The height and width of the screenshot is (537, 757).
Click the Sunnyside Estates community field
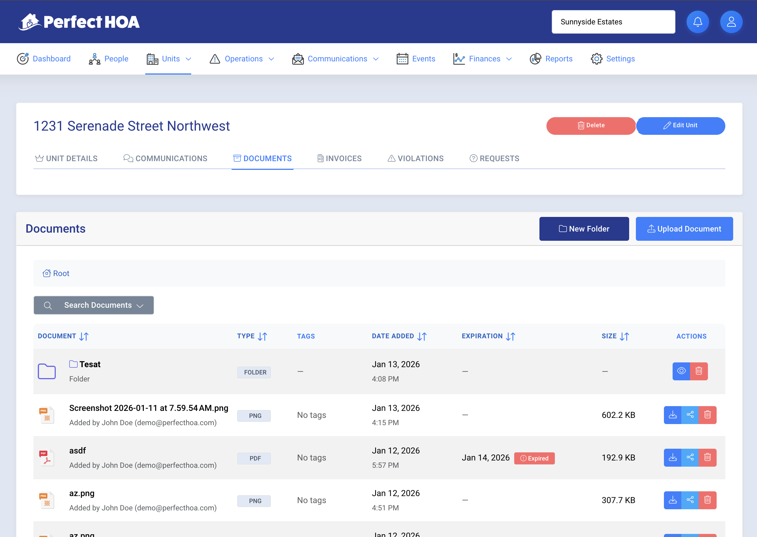pos(613,22)
